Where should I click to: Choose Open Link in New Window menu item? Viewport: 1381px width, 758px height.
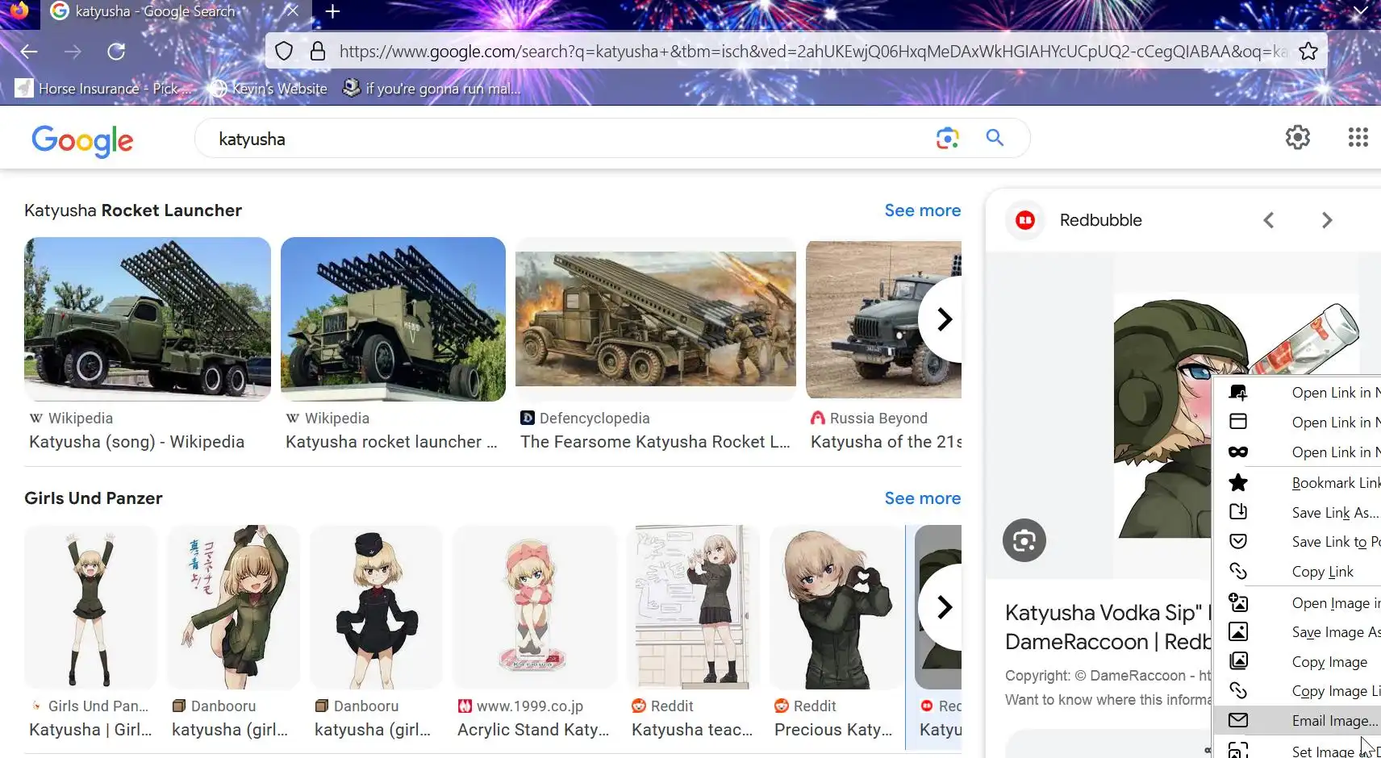(1297, 423)
